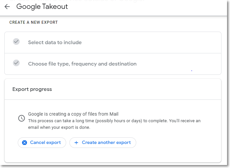
Task: Click the Google Takeout page title
Action: click(x=42, y=7)
